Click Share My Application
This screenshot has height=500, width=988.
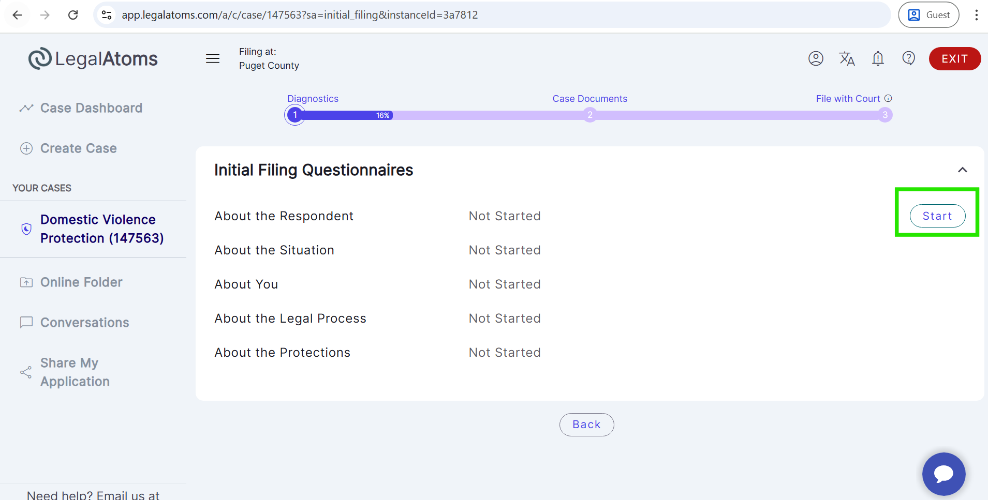click(75, 372)
